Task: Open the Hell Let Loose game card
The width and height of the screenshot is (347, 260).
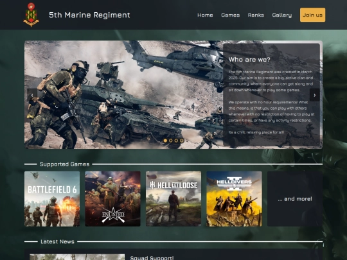Action: 173,199
